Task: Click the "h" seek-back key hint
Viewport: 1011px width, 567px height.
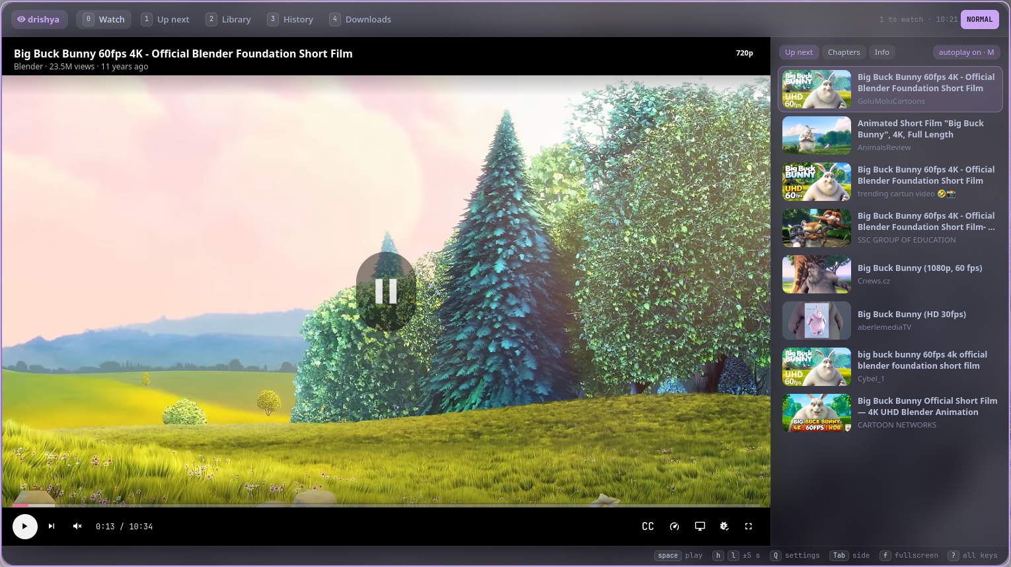Action: (x=718, y=556)
